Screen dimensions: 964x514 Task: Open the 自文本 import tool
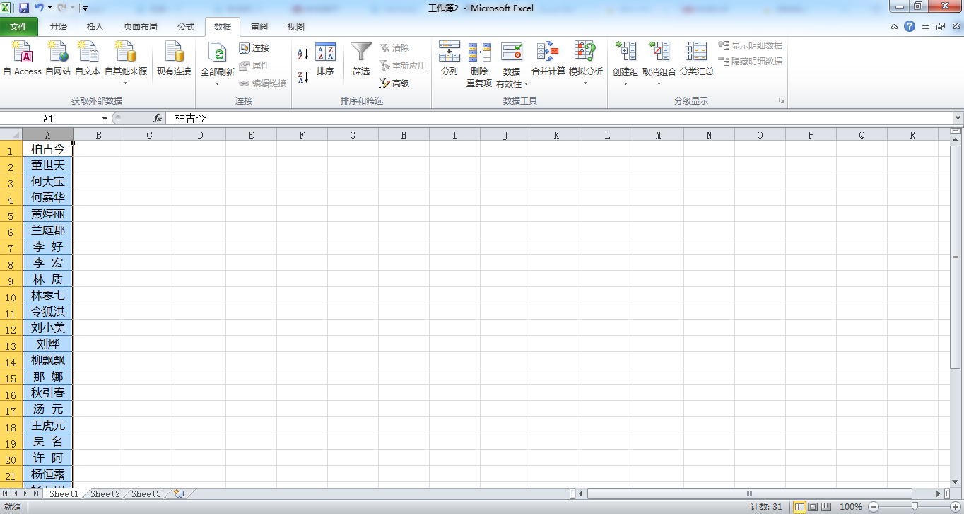(88, 60)
